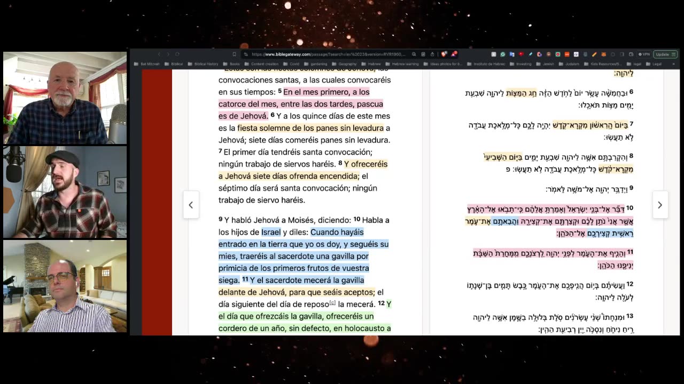Open Brave Rewards triangle icon
The height and width of the screenshot is (384, 684).
[x=454, y=54]
